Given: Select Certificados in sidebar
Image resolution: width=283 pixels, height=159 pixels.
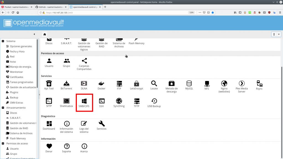Looking at the screenshot, I should tap(15, 77).
